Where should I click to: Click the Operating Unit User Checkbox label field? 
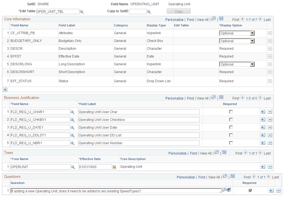(x=139, y=119)
